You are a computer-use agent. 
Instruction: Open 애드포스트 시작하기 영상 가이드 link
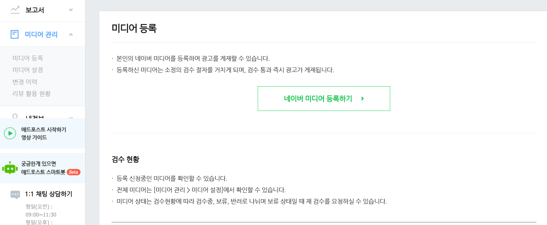coord(44,133)
